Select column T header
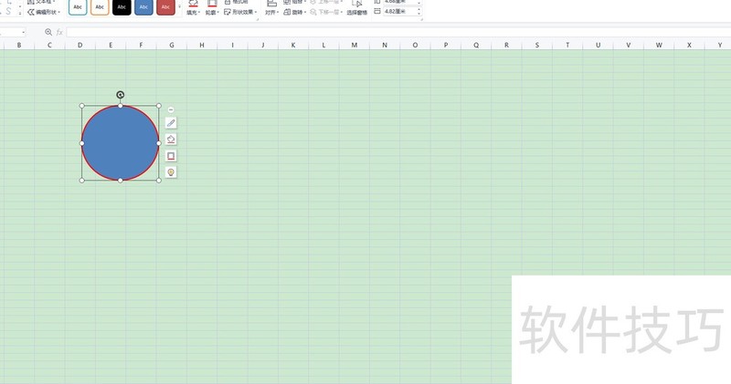 click(567, 45)
